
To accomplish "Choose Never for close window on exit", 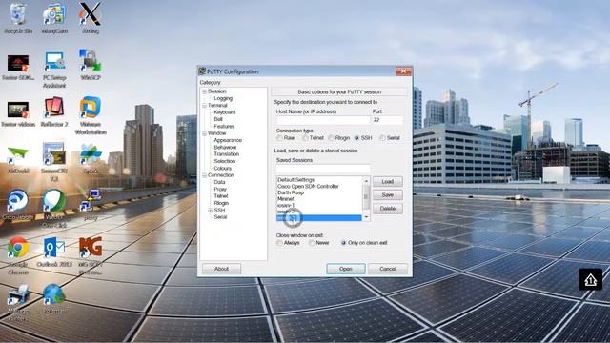I will [x=312, y=243].
